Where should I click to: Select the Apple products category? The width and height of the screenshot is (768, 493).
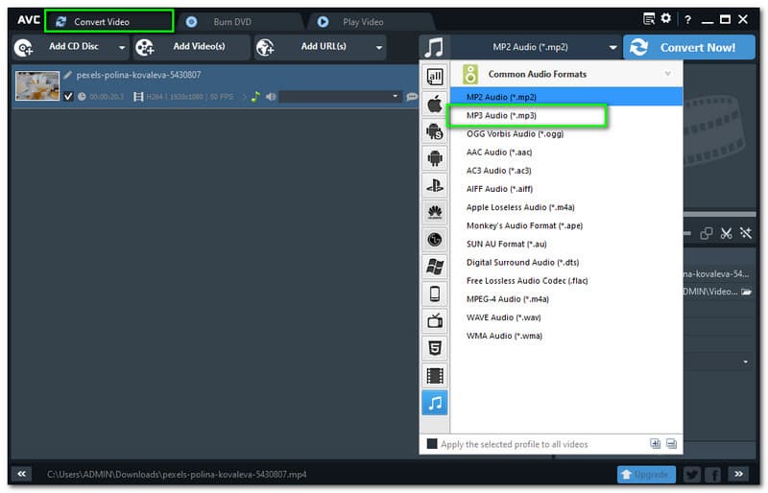point(435,104)
